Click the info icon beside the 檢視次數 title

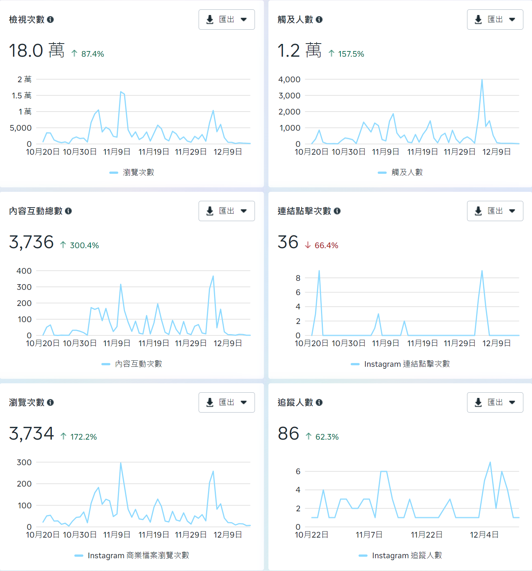point(50,20)
